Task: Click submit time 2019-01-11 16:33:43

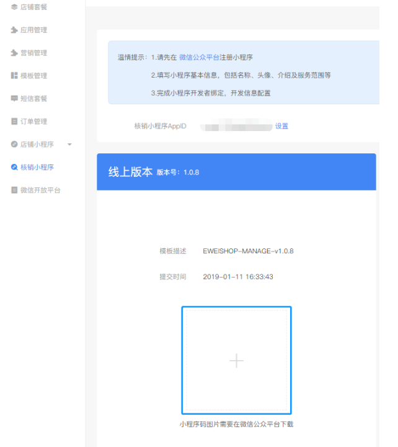Action: click(238, 277)
